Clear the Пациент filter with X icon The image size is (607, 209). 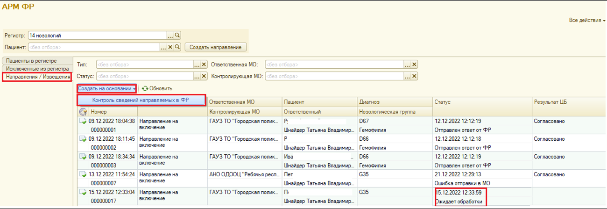170,47
